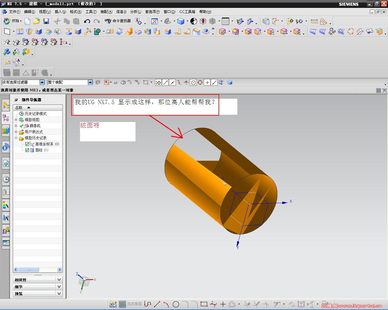Screen dimensions: 388x310
Task: Expand the 模型视图 tree node
Action: 16,120
